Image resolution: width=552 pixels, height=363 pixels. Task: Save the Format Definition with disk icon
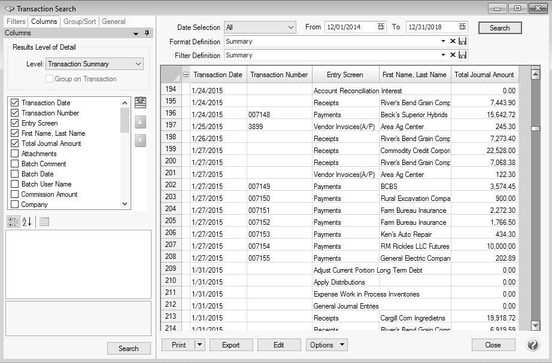tap(462, 41)
